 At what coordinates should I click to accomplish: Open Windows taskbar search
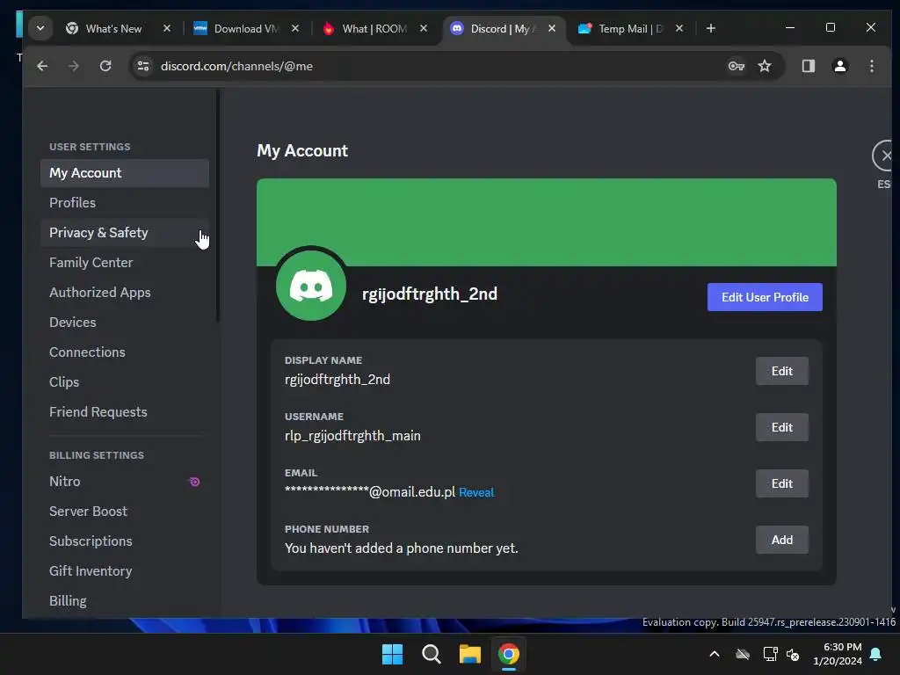tap(431, 654)
